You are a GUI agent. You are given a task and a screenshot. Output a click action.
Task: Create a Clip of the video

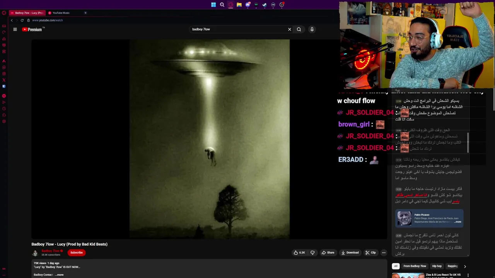point(370,253)
